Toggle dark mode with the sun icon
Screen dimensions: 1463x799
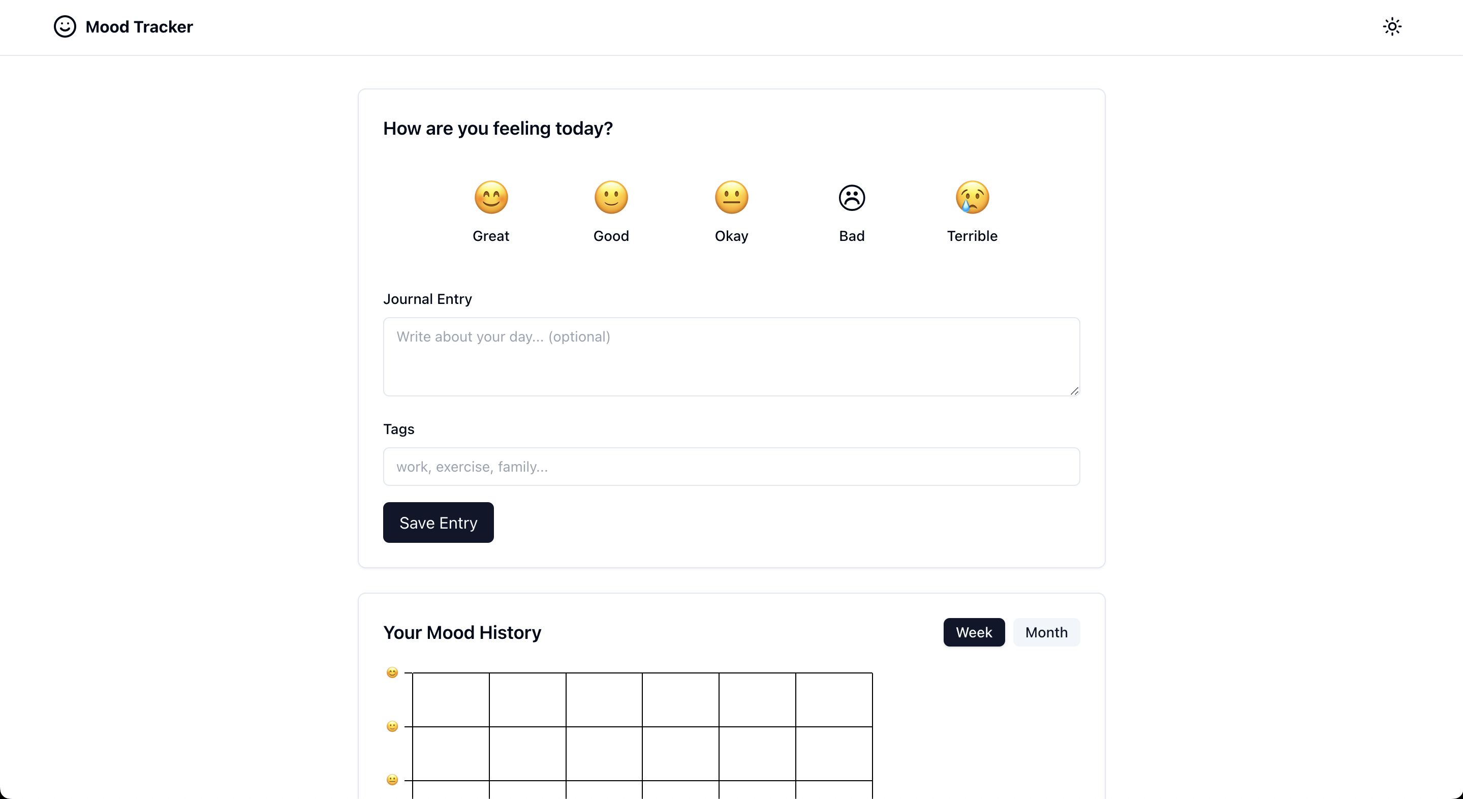1392,27
